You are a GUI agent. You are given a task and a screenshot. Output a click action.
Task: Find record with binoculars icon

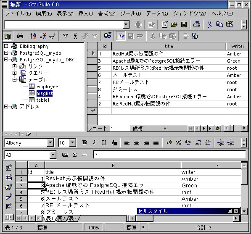pos(20,36)
